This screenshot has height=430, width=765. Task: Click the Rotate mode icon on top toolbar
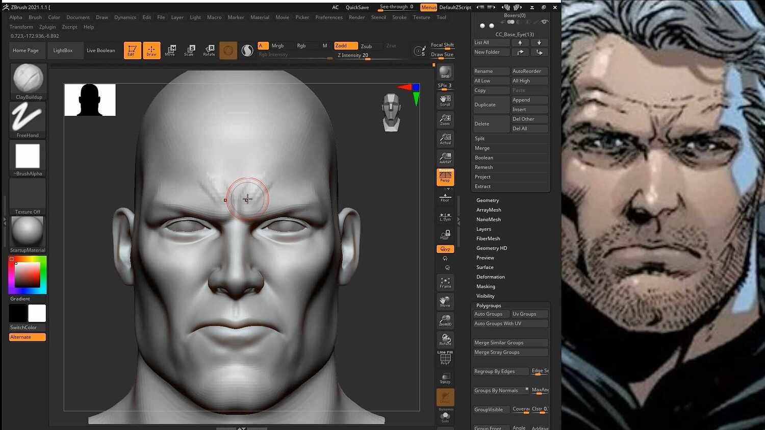209,50
